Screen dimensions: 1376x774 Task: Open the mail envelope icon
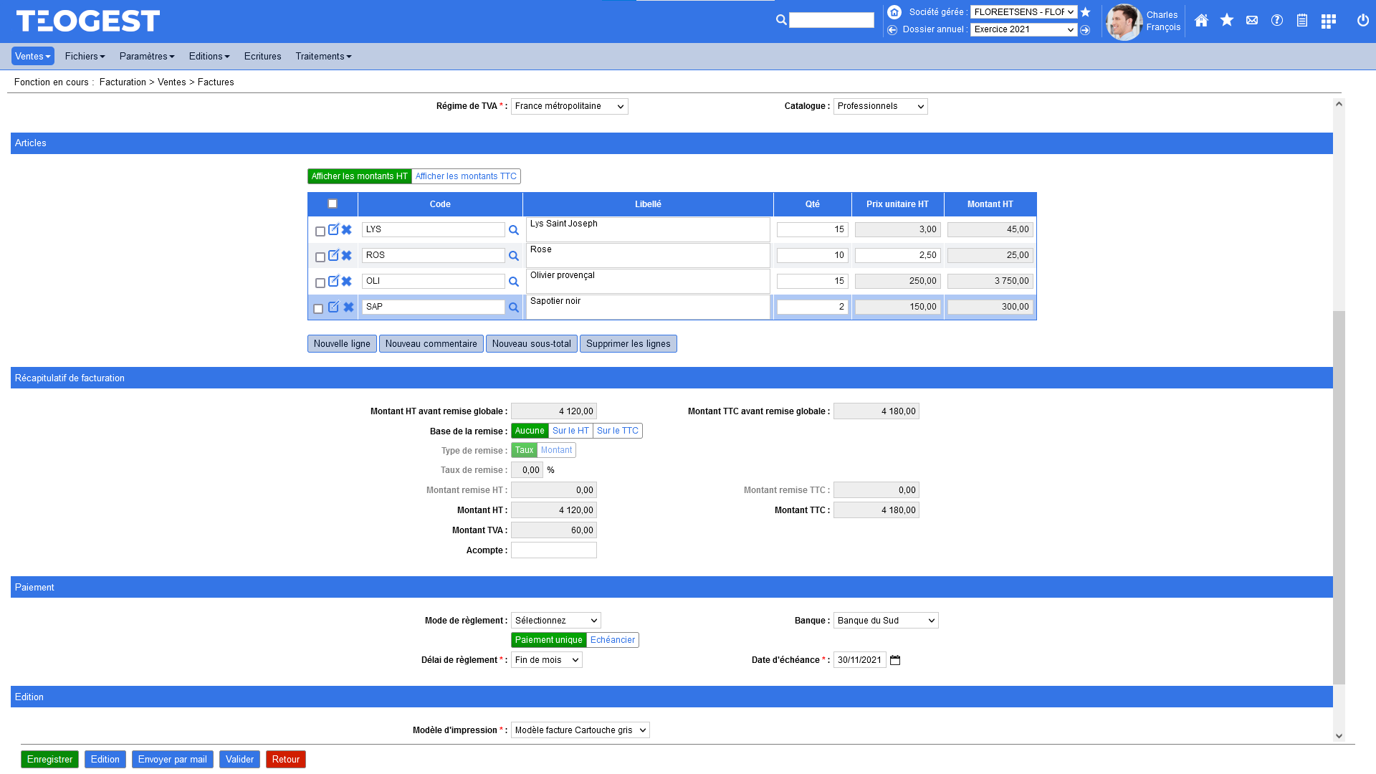[x=1252, y=21]
